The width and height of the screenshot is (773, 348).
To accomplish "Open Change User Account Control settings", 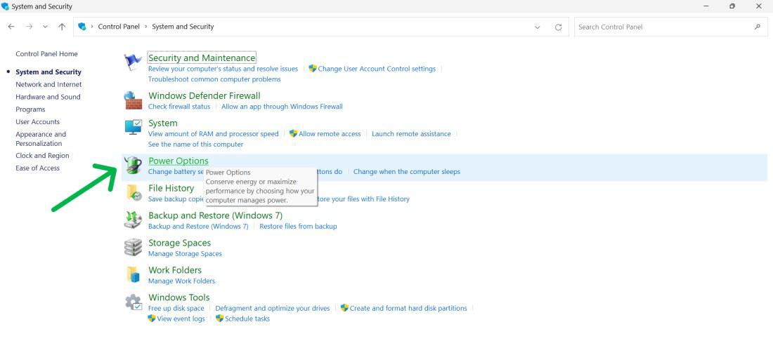I will [x=377, y=69].
